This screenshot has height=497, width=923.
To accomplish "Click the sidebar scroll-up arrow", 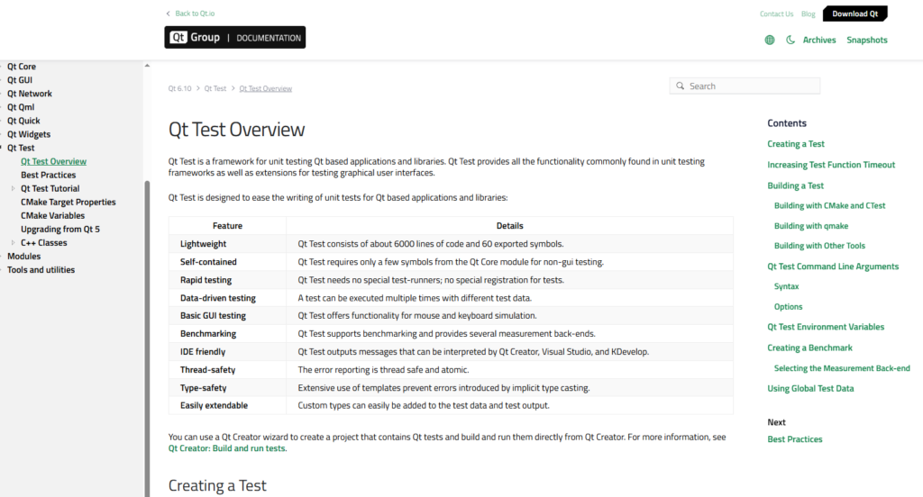I will tap(148, 66).
